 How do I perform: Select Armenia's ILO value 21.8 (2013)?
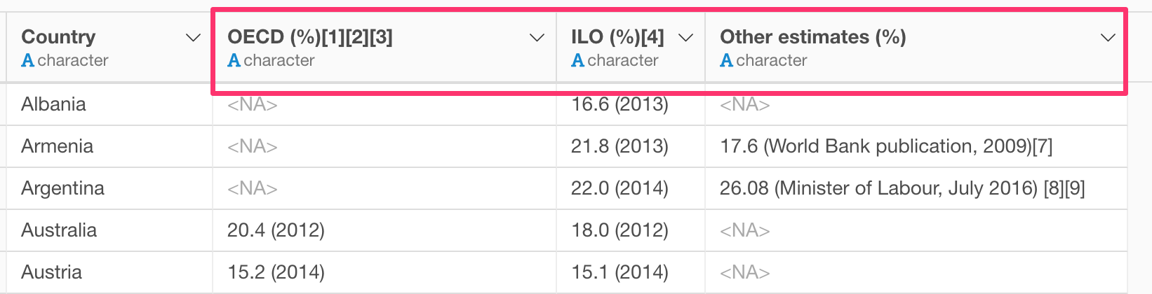click(x=631, y=146)
